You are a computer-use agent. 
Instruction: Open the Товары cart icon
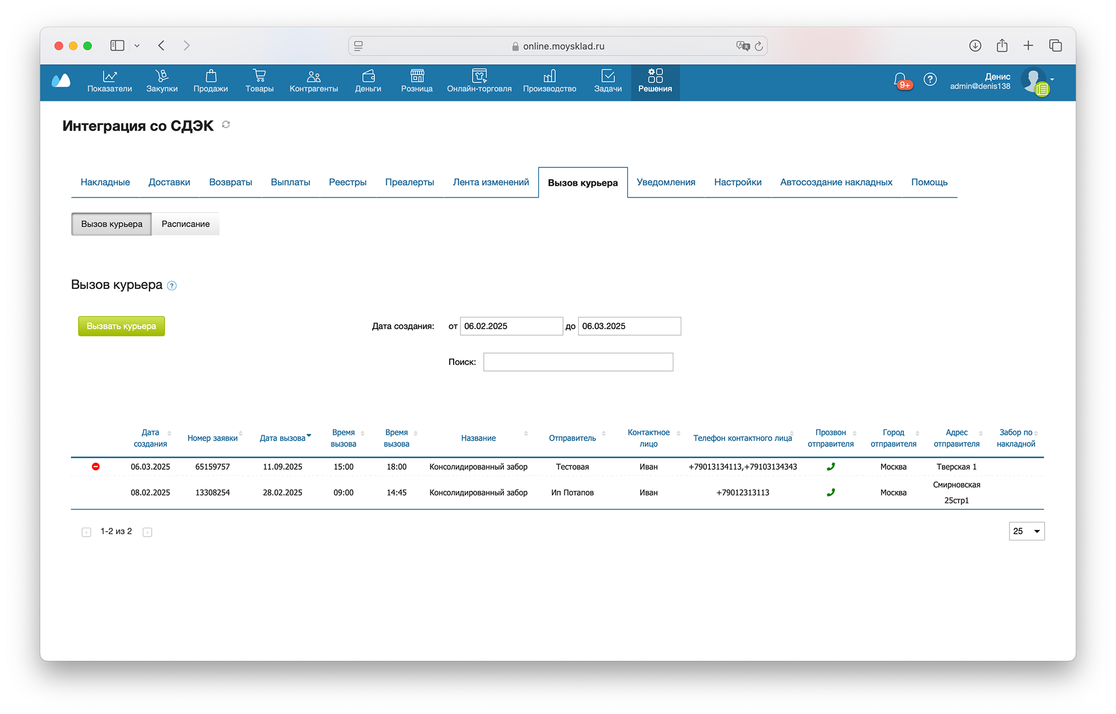[x=259, y=76]
